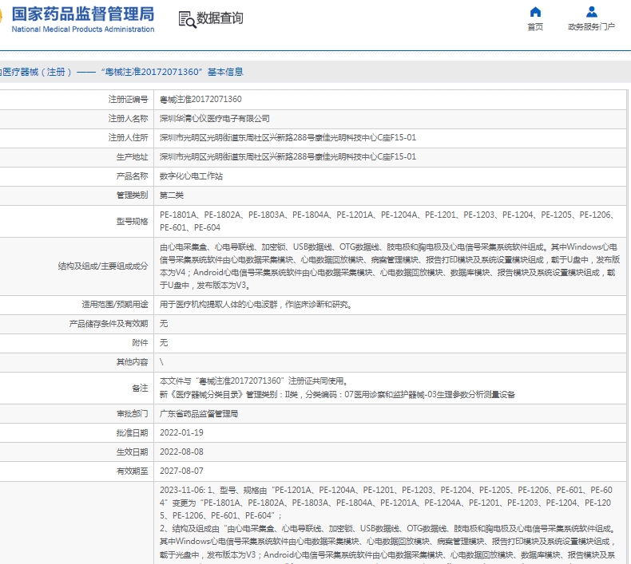Select the 注册人住所 label cell

77,138
